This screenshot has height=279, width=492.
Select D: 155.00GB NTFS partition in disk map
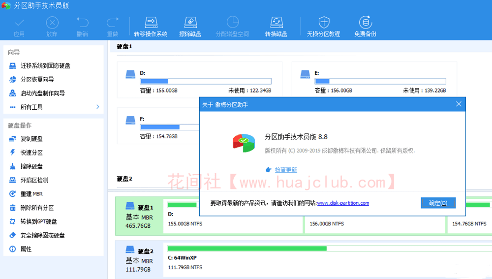[x=233, y=216]
